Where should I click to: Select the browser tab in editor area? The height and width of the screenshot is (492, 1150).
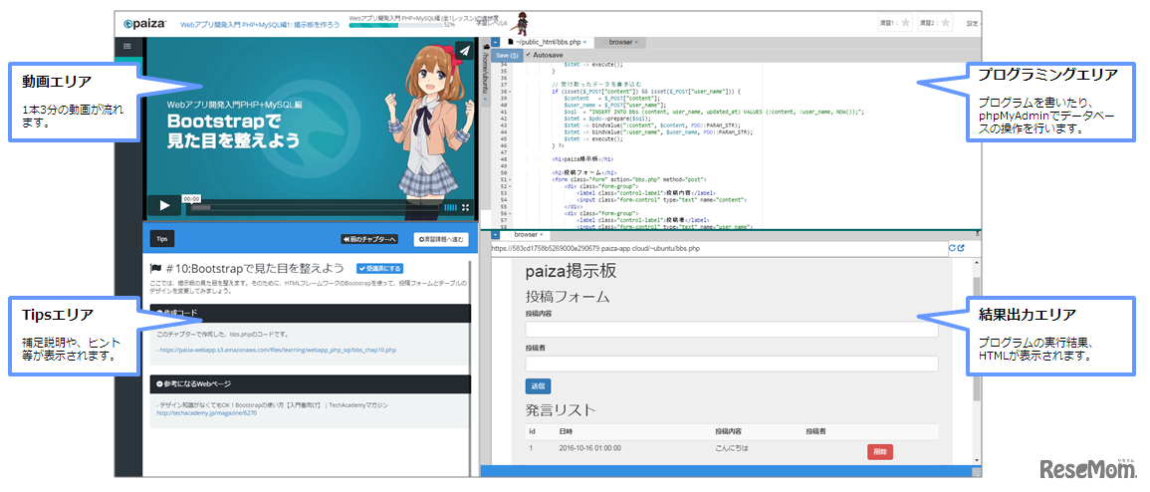[x=620, y=43]
